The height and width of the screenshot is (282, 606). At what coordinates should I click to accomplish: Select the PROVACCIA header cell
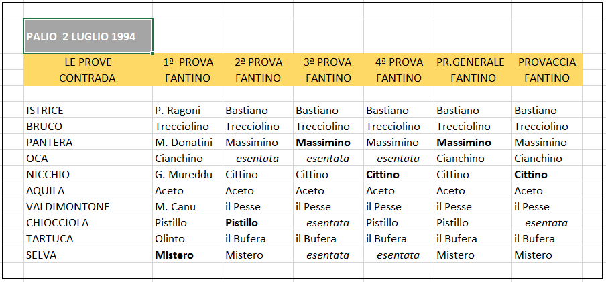(547, 62)
